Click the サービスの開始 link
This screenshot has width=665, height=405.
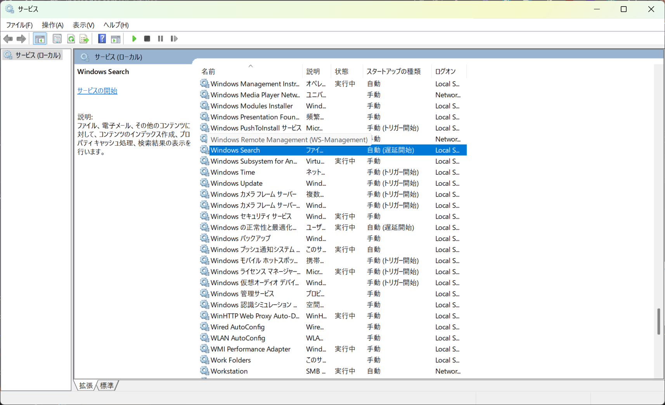click(97, 91)
